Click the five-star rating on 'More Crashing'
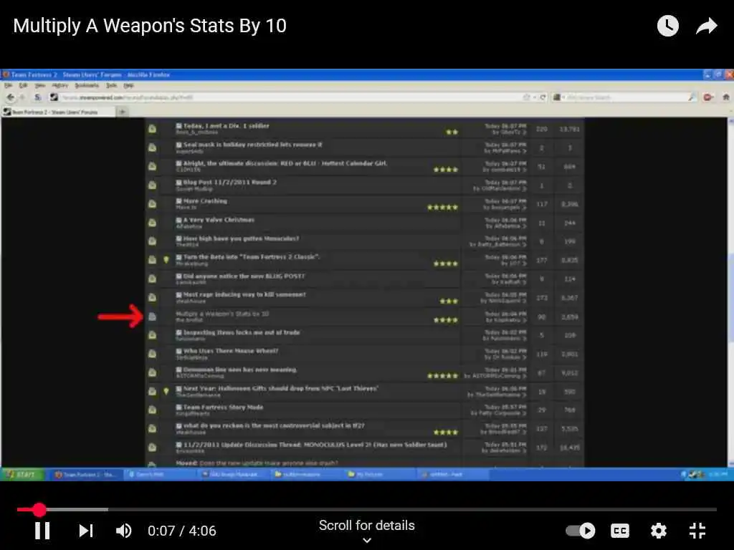734x550 pixels. [x=442, y=207]
